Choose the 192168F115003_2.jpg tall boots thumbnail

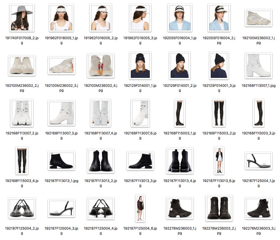pos(219,113)
